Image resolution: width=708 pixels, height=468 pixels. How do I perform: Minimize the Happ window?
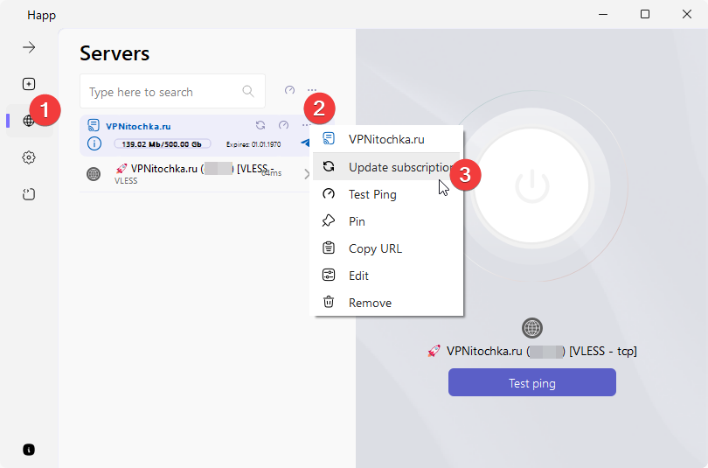(603, 15)
